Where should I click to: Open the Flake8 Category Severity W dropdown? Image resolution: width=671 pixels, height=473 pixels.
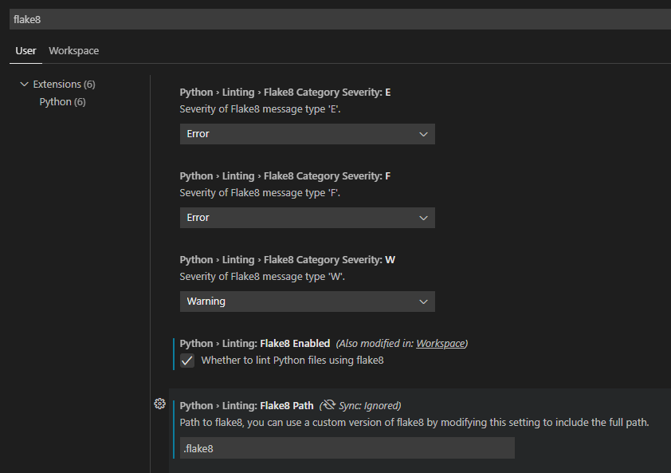coord(307,302)
